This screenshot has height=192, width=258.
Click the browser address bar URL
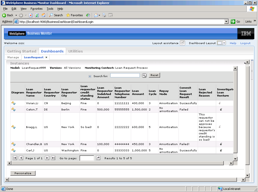[56, 22]
